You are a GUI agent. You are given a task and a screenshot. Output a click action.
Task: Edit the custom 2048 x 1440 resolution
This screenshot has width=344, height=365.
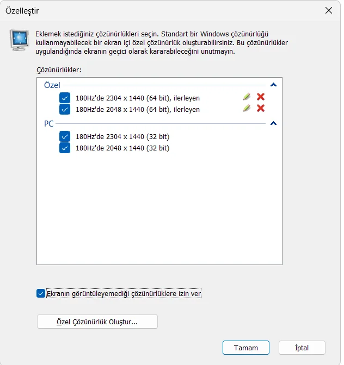[x=247, y=108]
